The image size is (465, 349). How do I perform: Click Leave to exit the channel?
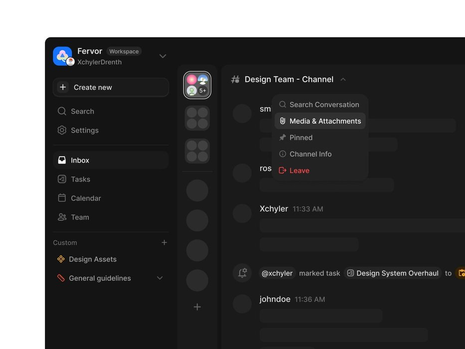[x=299, y=171]
